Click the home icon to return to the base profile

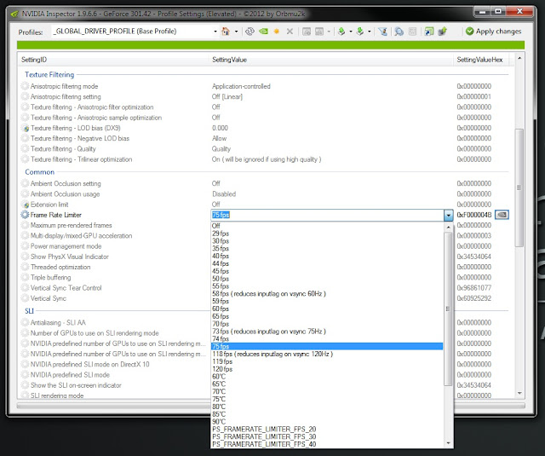(x=226, y=32)
